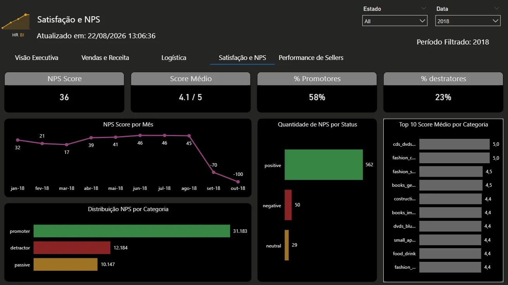Switch to the Visão Executiva tab
Screen dimensions: 508x285
(x=37, y=58)
